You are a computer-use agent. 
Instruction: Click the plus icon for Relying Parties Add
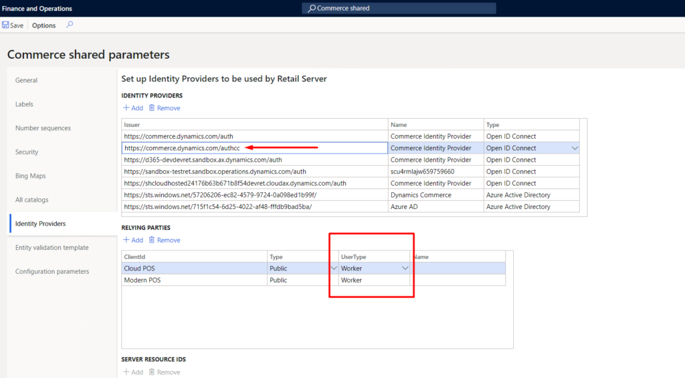(126, 240)
